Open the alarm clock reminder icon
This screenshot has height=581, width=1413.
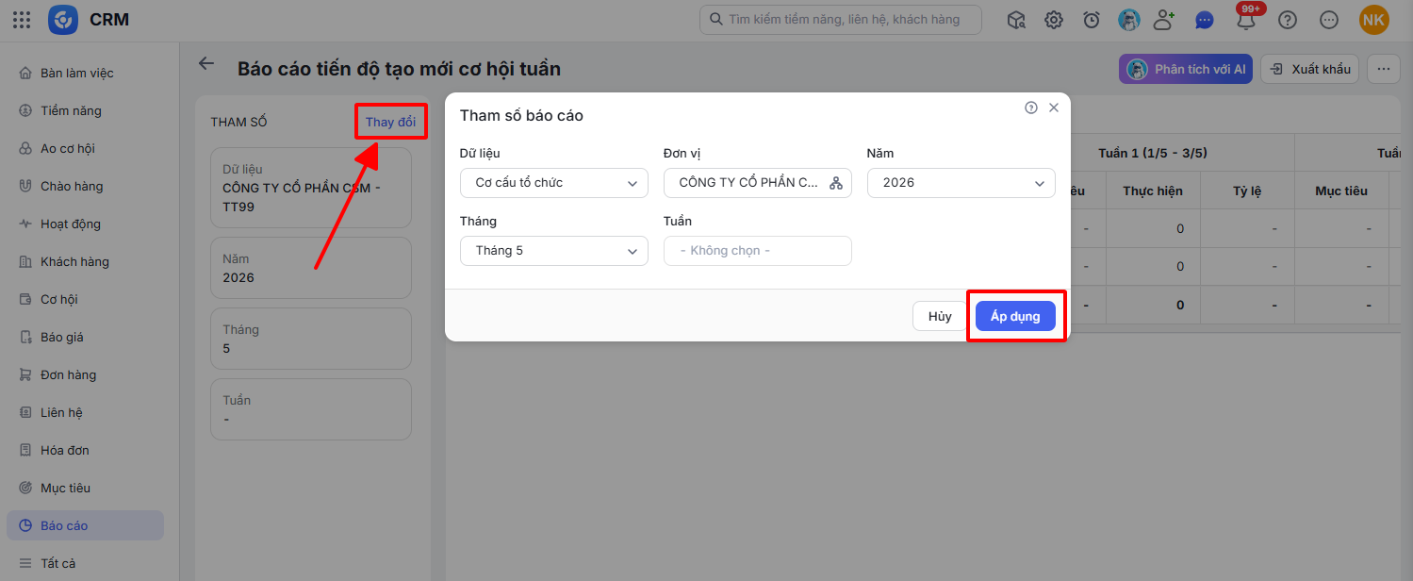[x=1092, y=19]
